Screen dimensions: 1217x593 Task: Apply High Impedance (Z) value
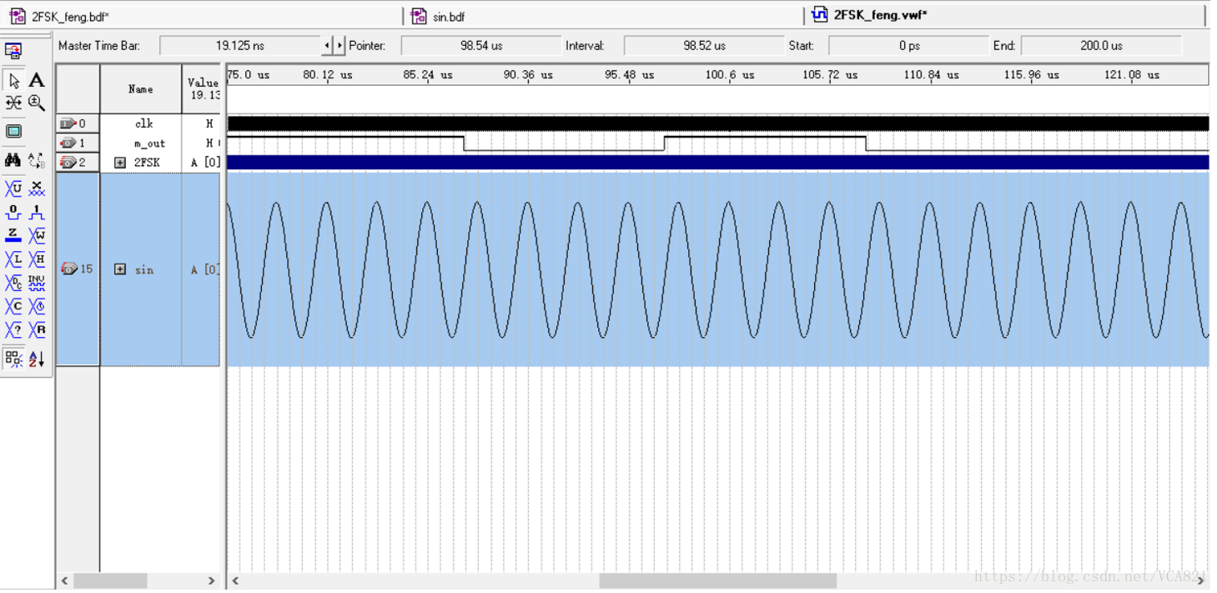pos(13,235)
